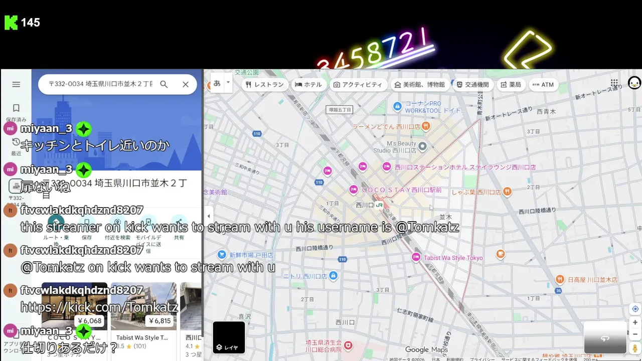Expand input tools dropdown arrow
This screenshot has height=361, width=642.
pyautogui.click(x=228, y=83)
